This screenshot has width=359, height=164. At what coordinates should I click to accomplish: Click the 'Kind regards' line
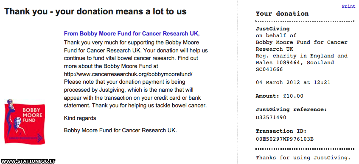point(80,118)
